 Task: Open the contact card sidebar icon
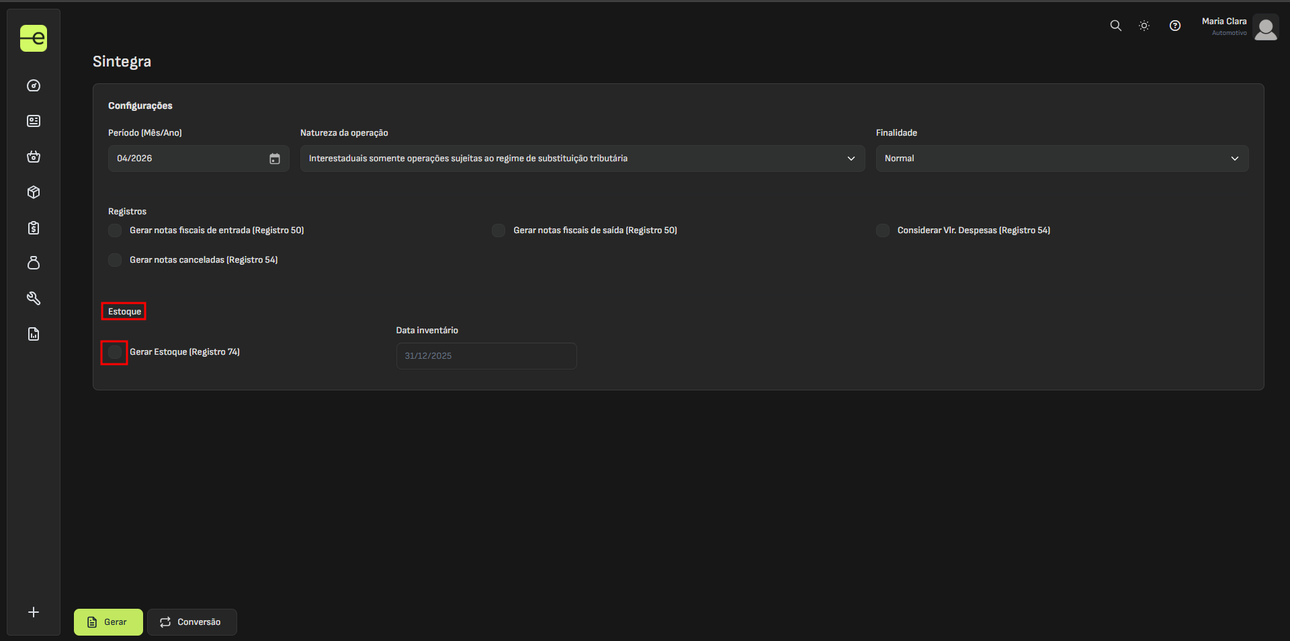pos(34,121)
